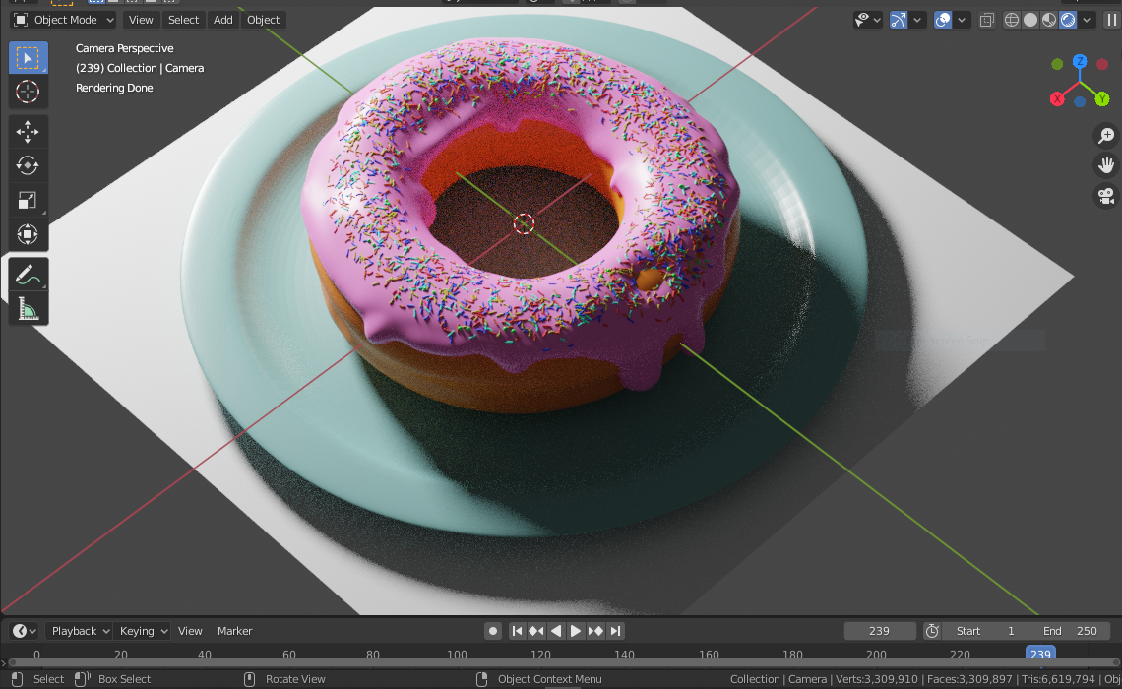Toggle viewport gizmos display
This screenshot has width=1122, height=689.
899,20
